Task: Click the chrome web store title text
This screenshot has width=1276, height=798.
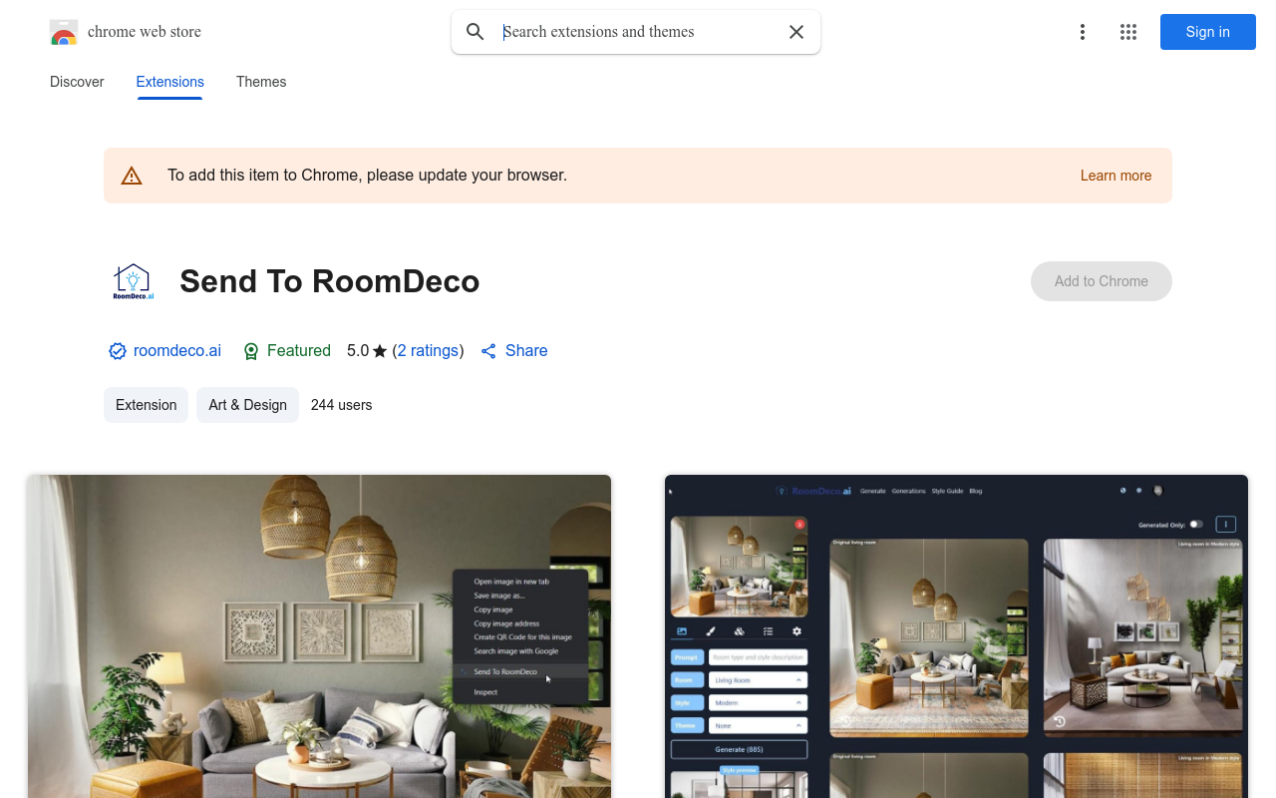Action: 145,32
